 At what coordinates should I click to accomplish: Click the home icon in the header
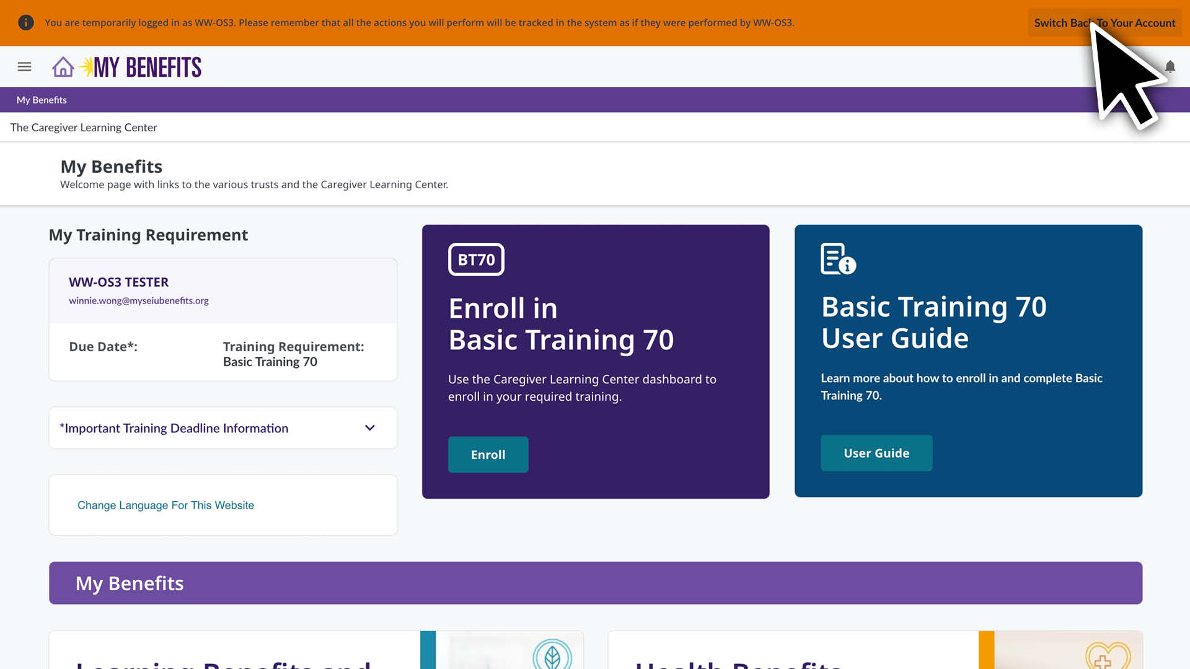click(62, 67)
